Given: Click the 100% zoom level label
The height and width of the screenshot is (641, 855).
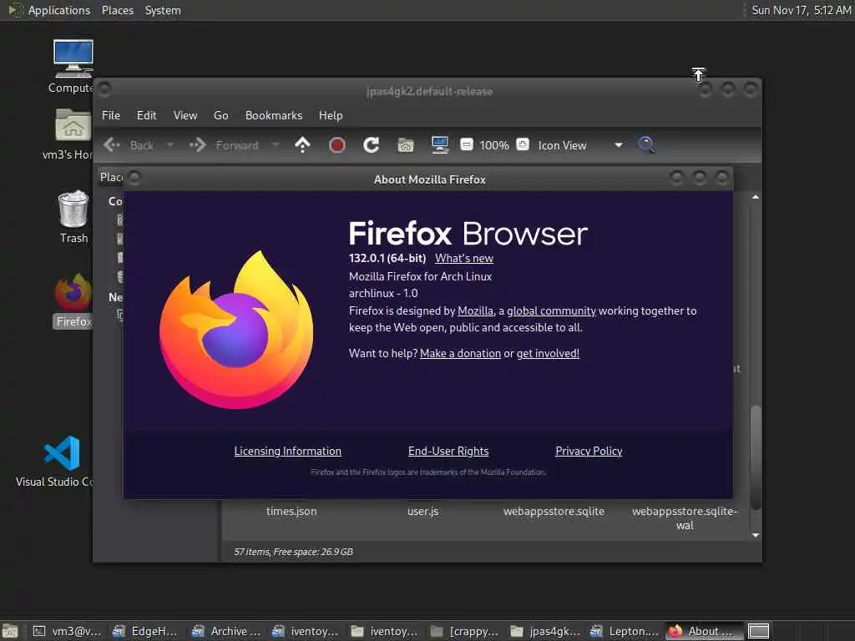Looking at the screenshot, I should point(494,145).
